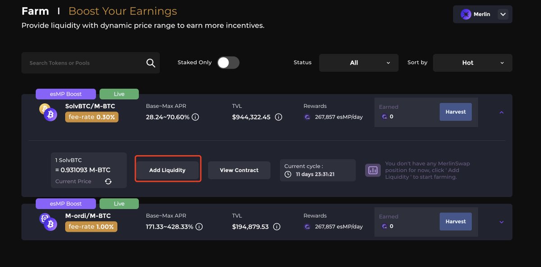
Task: Click the $194,879.53 TVL value
Action: click(x=250, y=227)
